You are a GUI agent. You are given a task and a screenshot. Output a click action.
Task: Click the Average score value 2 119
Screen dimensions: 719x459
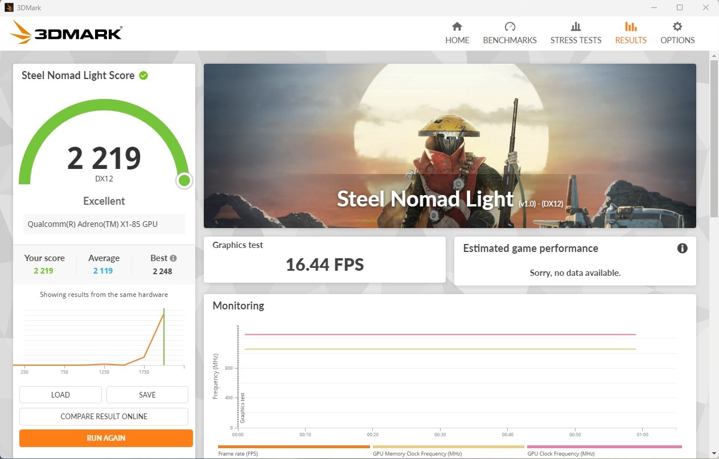tap(103, 271)
